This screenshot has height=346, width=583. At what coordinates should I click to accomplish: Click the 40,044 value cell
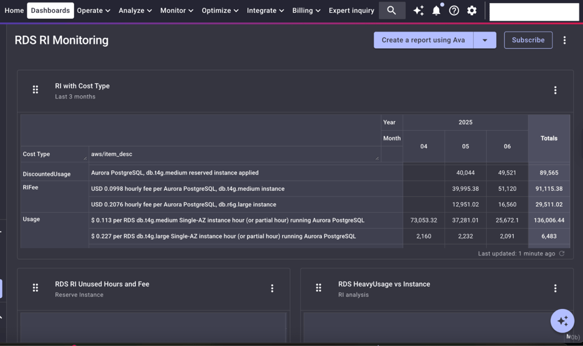(x=465, y=173)
